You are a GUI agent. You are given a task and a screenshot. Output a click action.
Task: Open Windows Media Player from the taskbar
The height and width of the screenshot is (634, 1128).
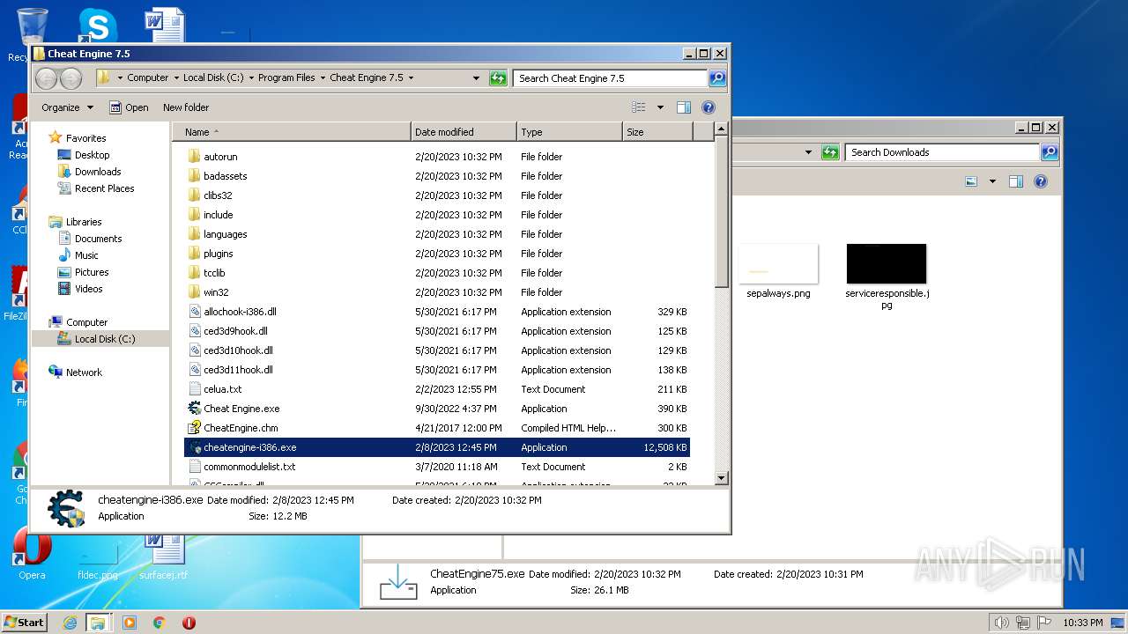pyautogui.click(x=130, y=623)
